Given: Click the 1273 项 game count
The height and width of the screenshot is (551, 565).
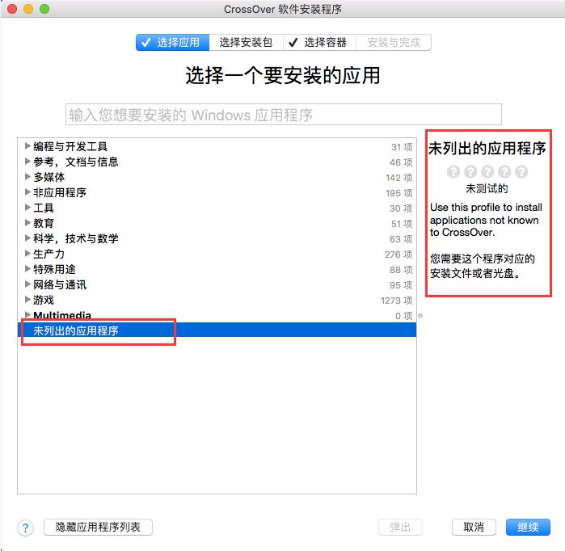Looking at the screenshot, I should [396, 301].
